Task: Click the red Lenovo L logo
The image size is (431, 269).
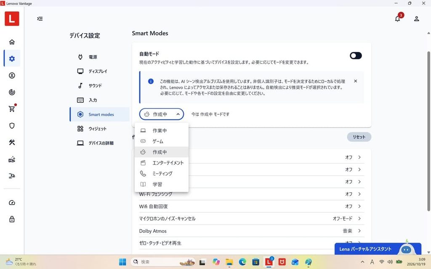Action: (x=12, y=18)
